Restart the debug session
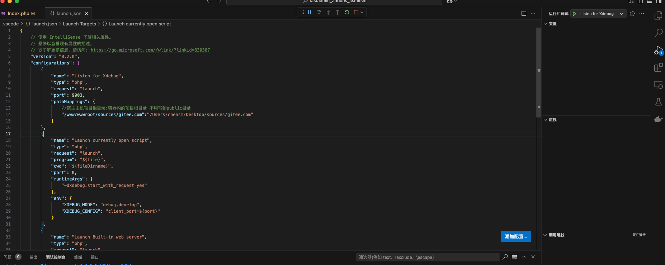The height and width of the screenshot is (265, 665). 347,12
